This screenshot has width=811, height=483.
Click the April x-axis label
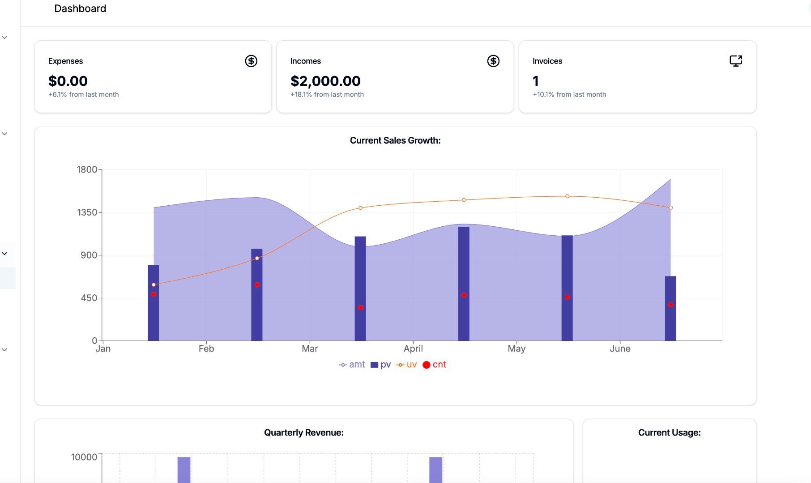tap(413, 349)
